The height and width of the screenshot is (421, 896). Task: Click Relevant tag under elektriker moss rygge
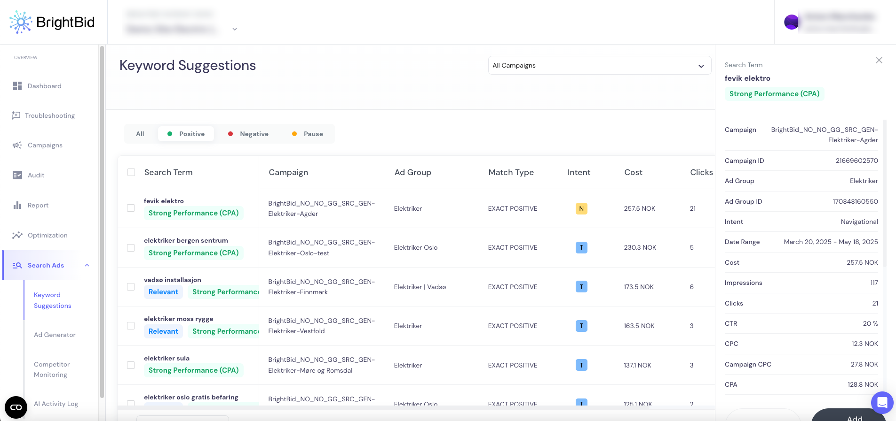point(163,331)
